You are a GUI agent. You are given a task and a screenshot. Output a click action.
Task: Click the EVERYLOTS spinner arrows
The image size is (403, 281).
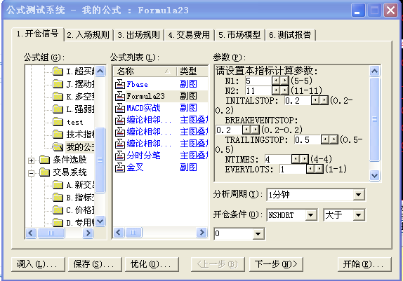point(315,169)
